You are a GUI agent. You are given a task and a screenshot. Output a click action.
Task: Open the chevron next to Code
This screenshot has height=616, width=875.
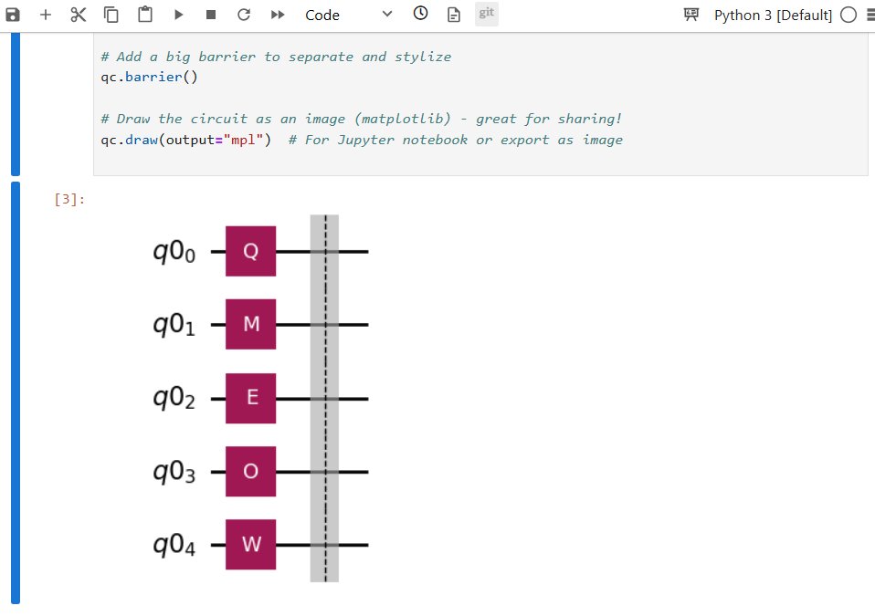(385, 15)
